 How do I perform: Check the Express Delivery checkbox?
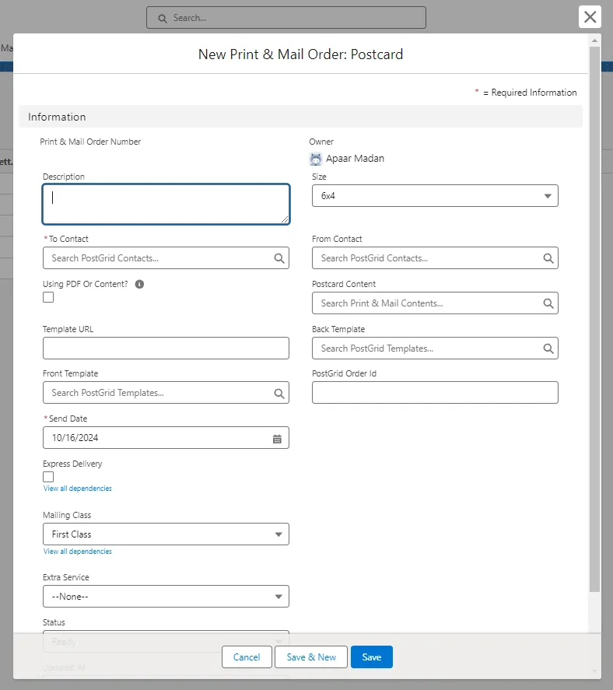pos(48,477)
